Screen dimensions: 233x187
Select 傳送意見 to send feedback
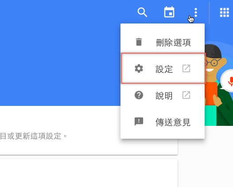(163, 122)
